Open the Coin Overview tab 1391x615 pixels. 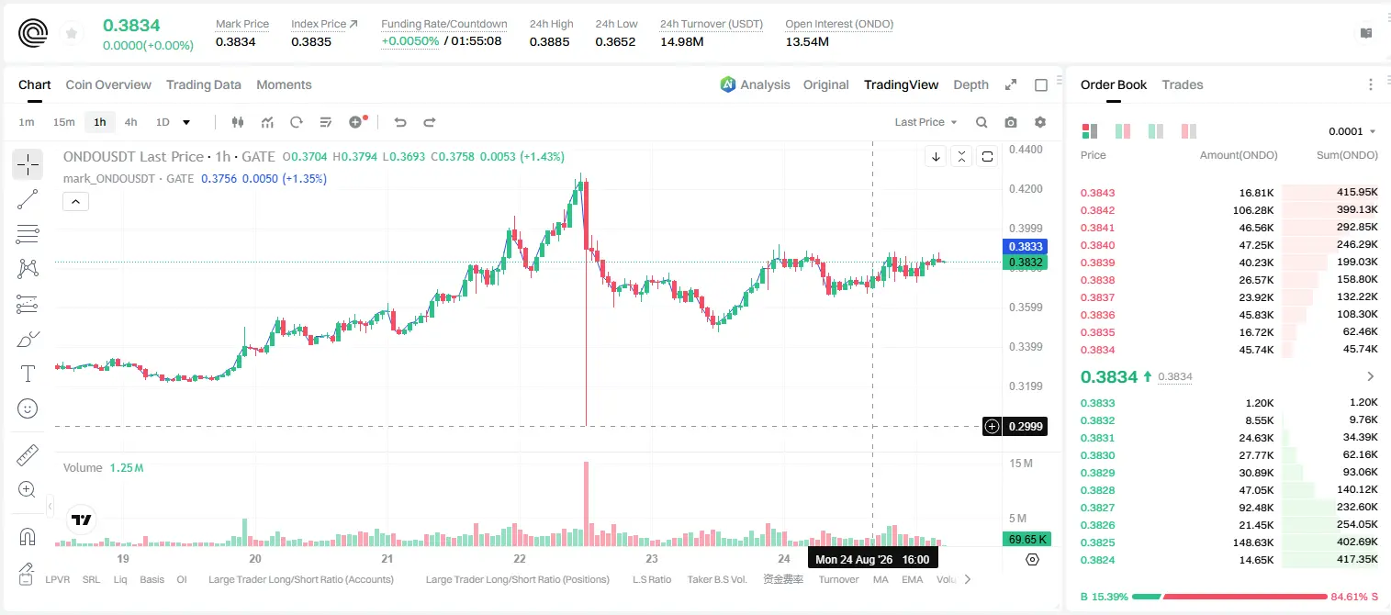coord(108,84)
